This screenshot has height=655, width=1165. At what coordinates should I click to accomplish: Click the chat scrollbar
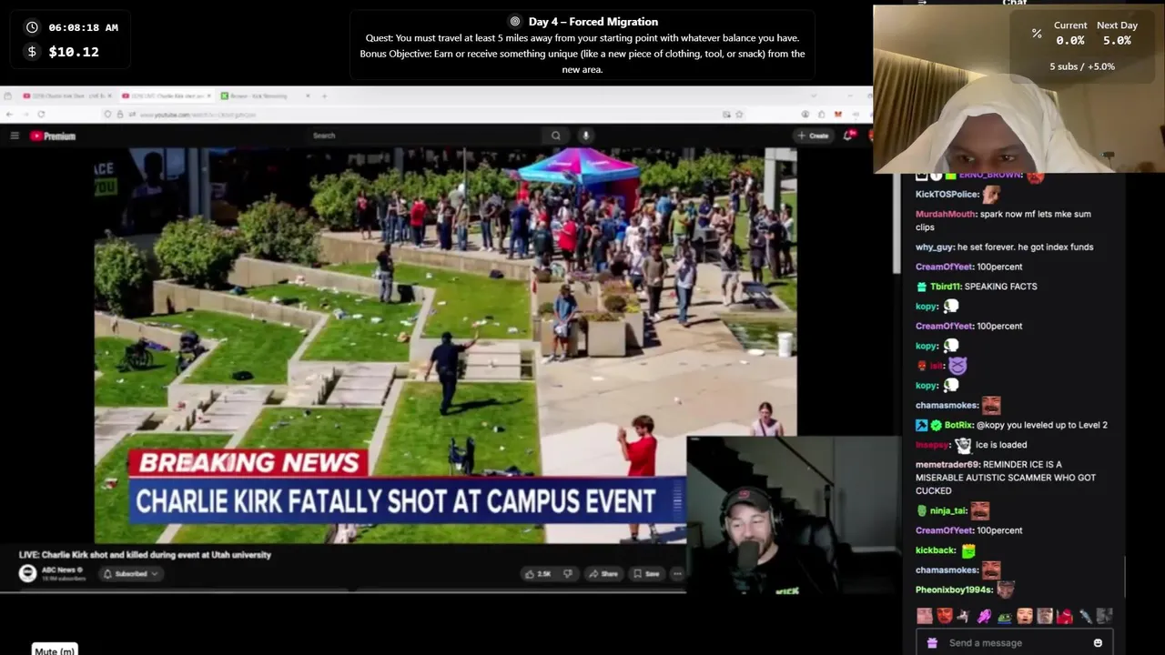[1125, 577]
